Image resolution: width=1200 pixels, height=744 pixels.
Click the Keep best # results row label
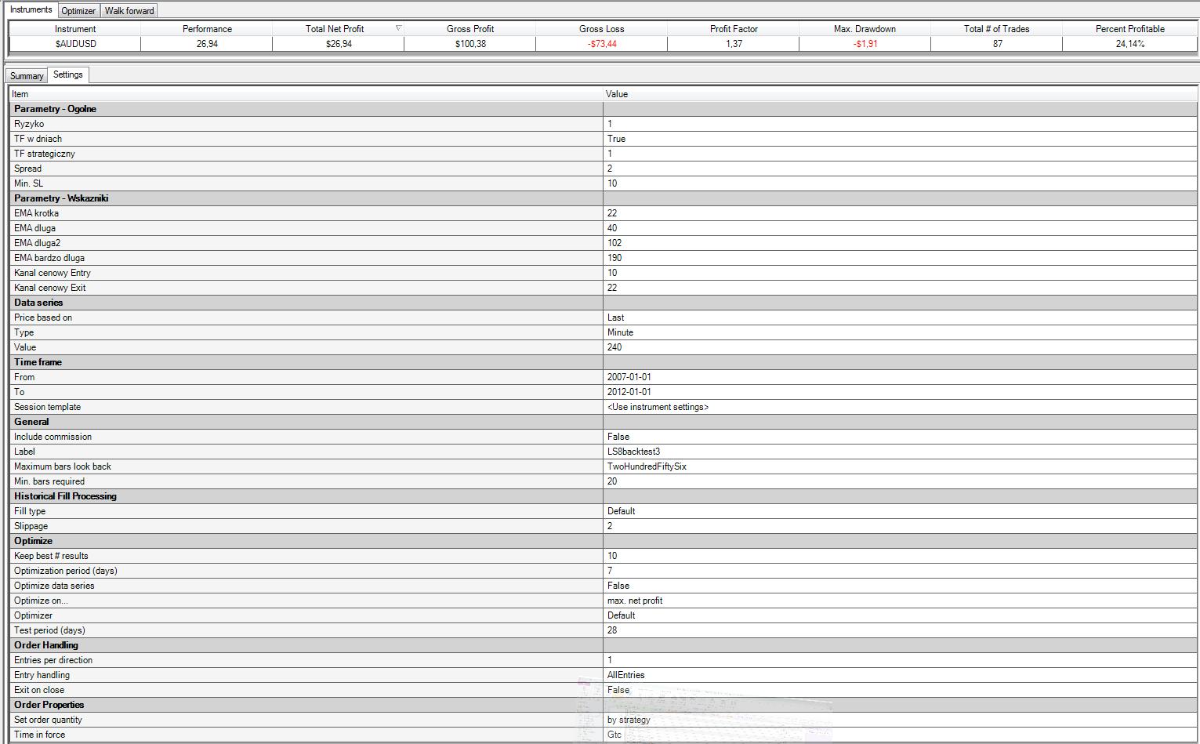(x=51, y=556)
